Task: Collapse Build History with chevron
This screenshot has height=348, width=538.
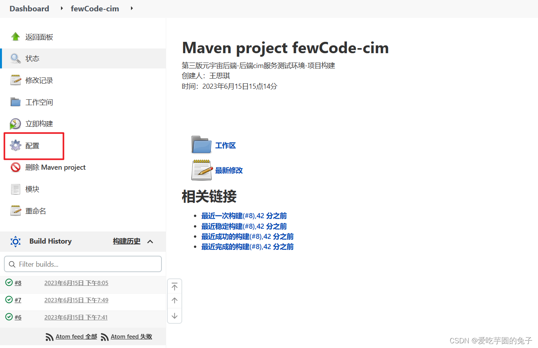Action: coord(150,242)
